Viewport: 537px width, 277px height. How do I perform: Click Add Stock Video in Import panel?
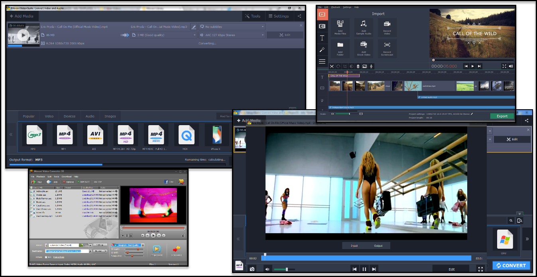[364, 48]
